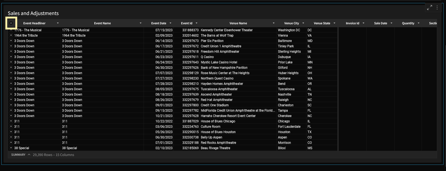
Task: Select the Quantity column header
Action: 408,23
